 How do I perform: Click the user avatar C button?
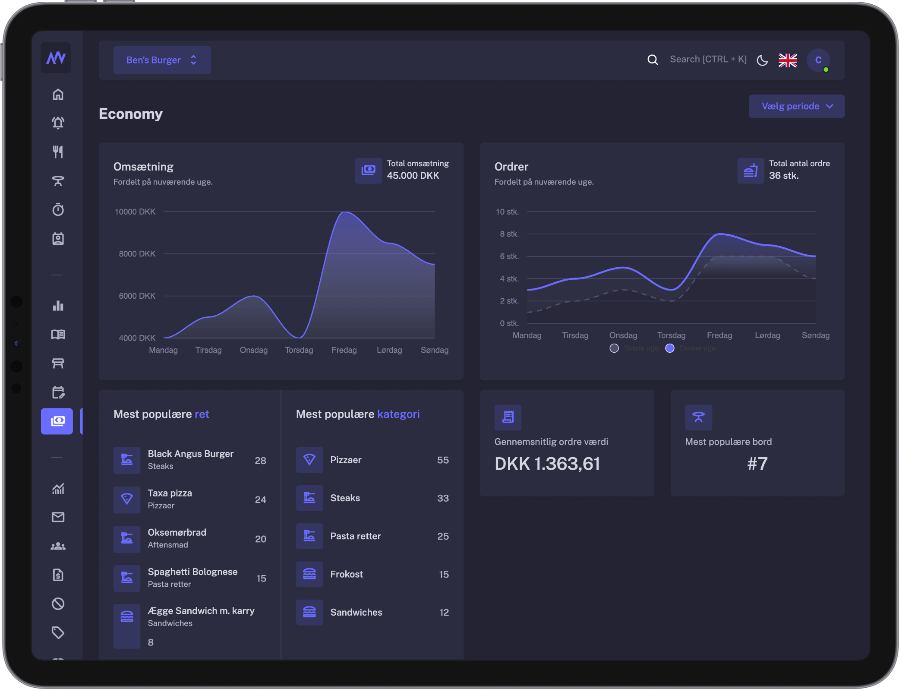[818, 60]
